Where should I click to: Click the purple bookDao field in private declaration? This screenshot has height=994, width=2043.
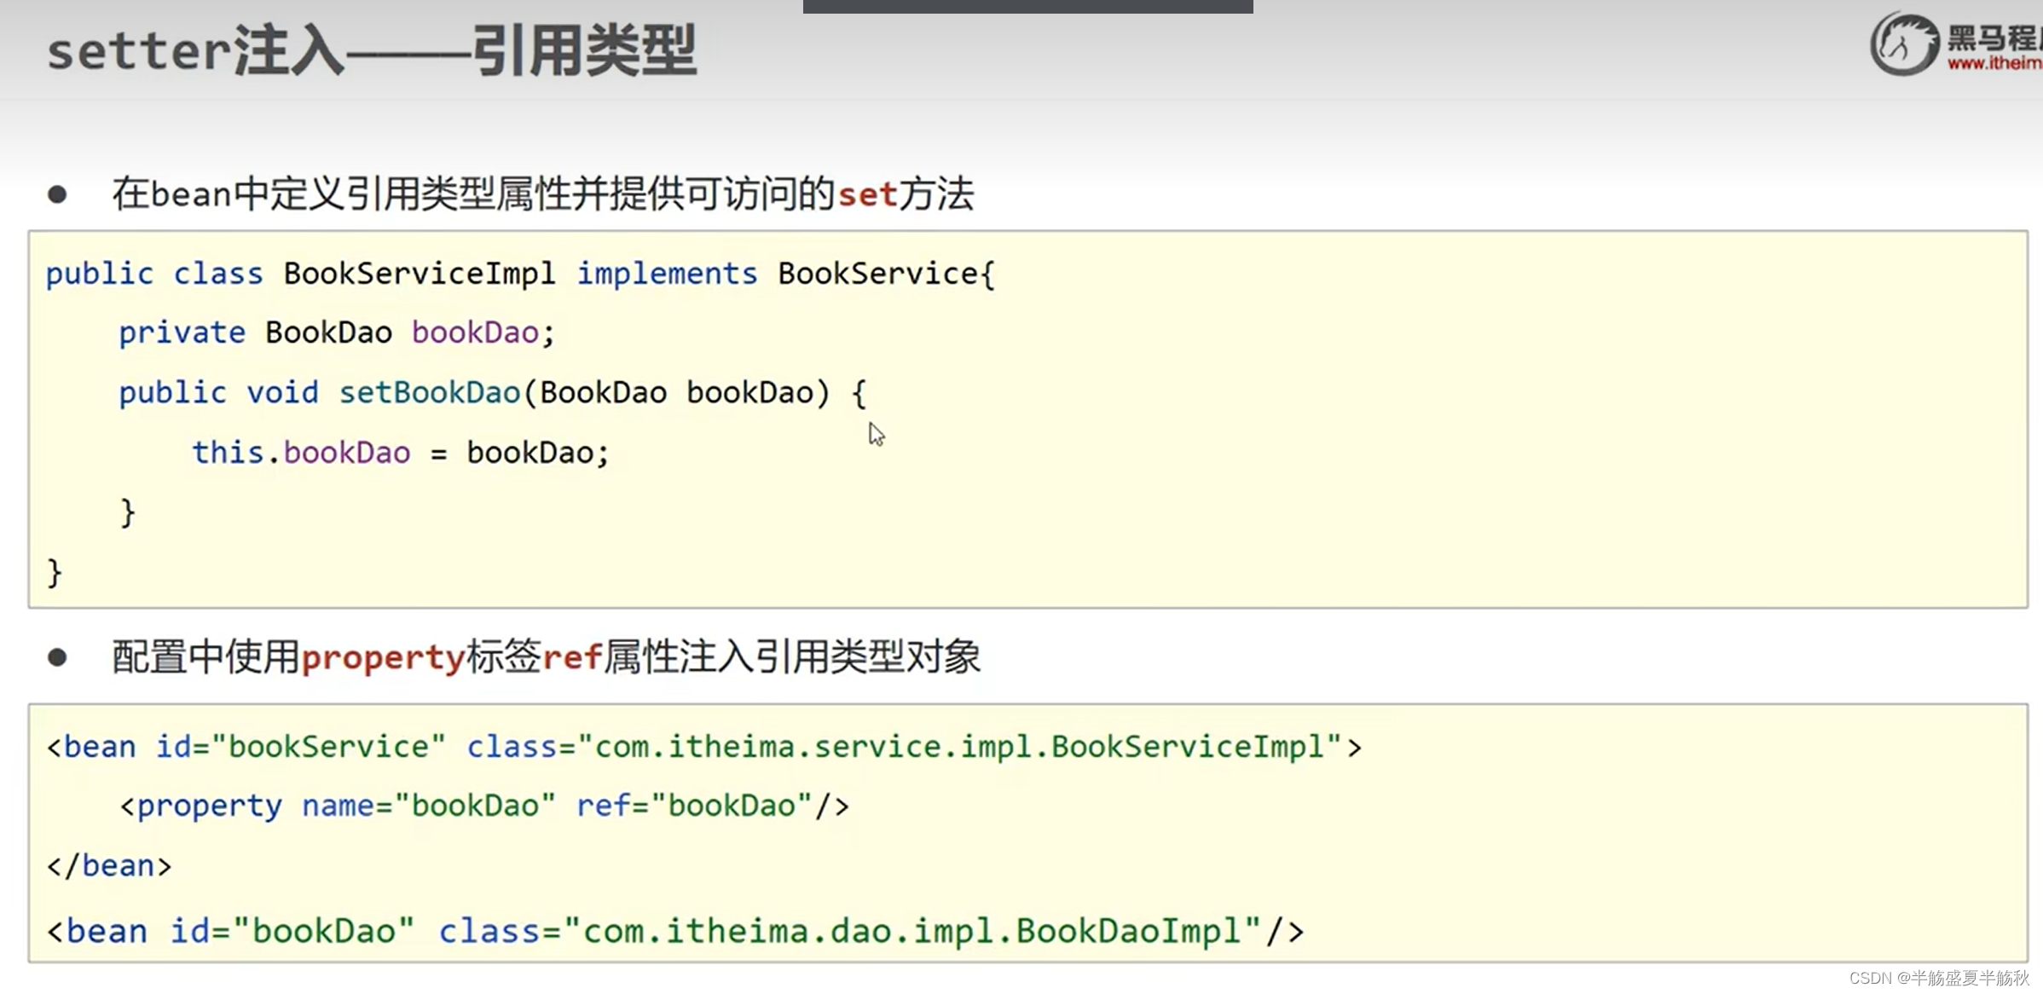pyautogui.click(x=475, y=332)
